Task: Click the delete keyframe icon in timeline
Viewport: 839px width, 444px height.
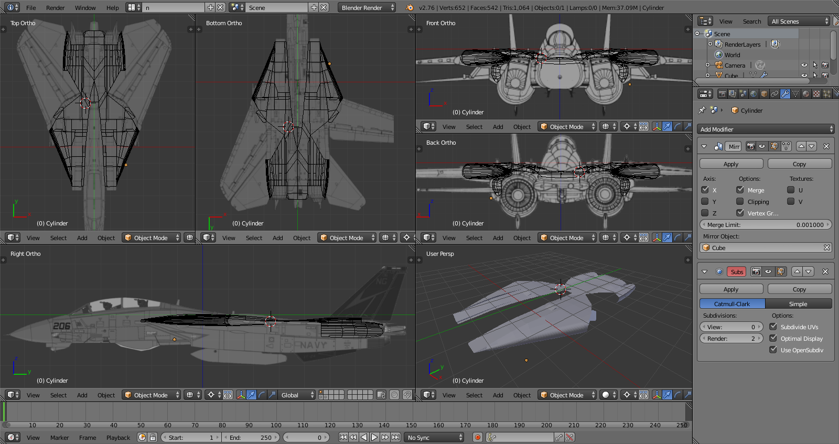Action: click(x=569, y=437)
